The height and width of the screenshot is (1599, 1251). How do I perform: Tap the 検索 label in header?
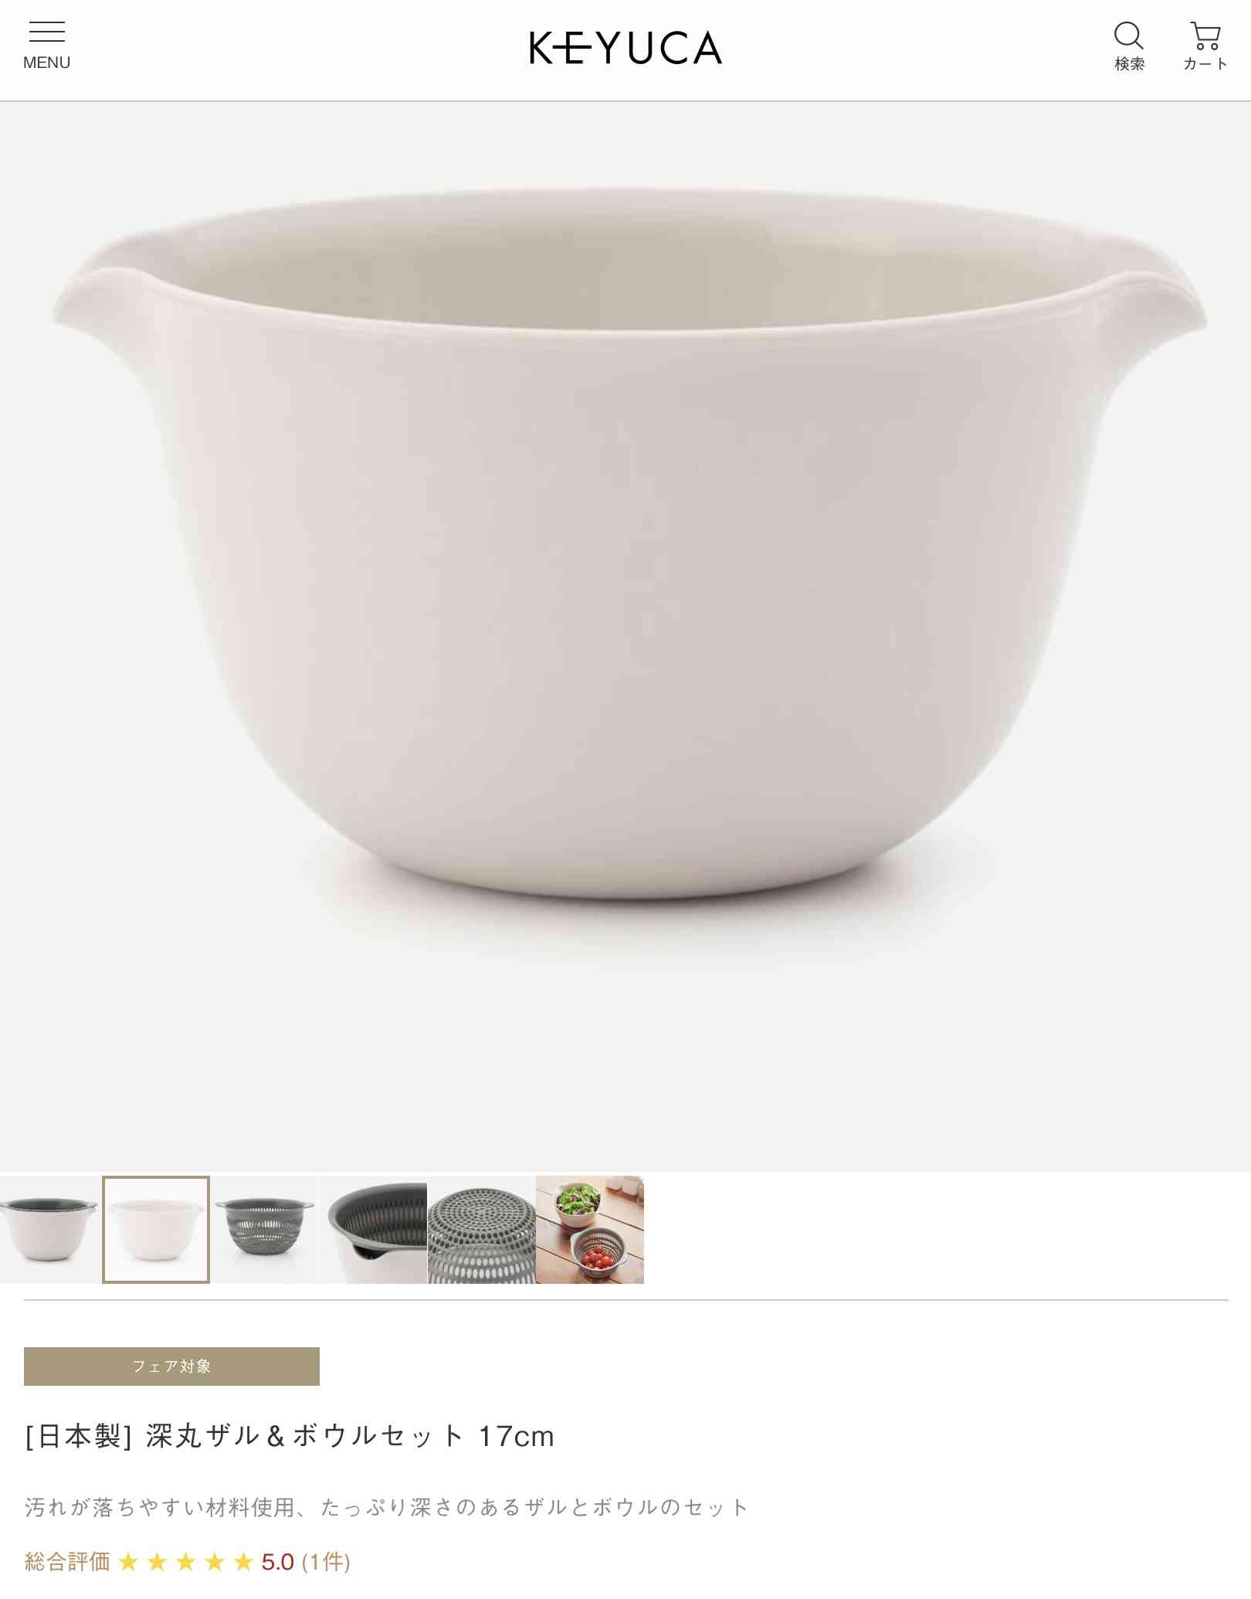pos(1129,64)
